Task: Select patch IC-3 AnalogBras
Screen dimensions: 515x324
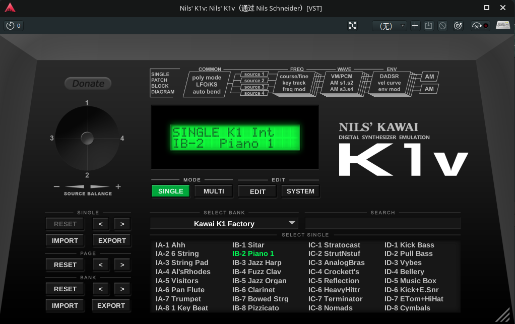Action: tap(336, 263)
